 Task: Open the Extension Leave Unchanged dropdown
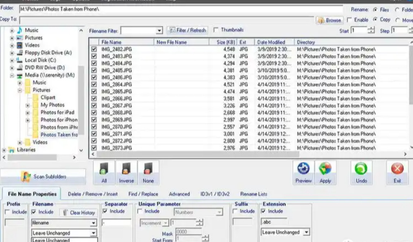pyautogui.click(x=306, y=232)
